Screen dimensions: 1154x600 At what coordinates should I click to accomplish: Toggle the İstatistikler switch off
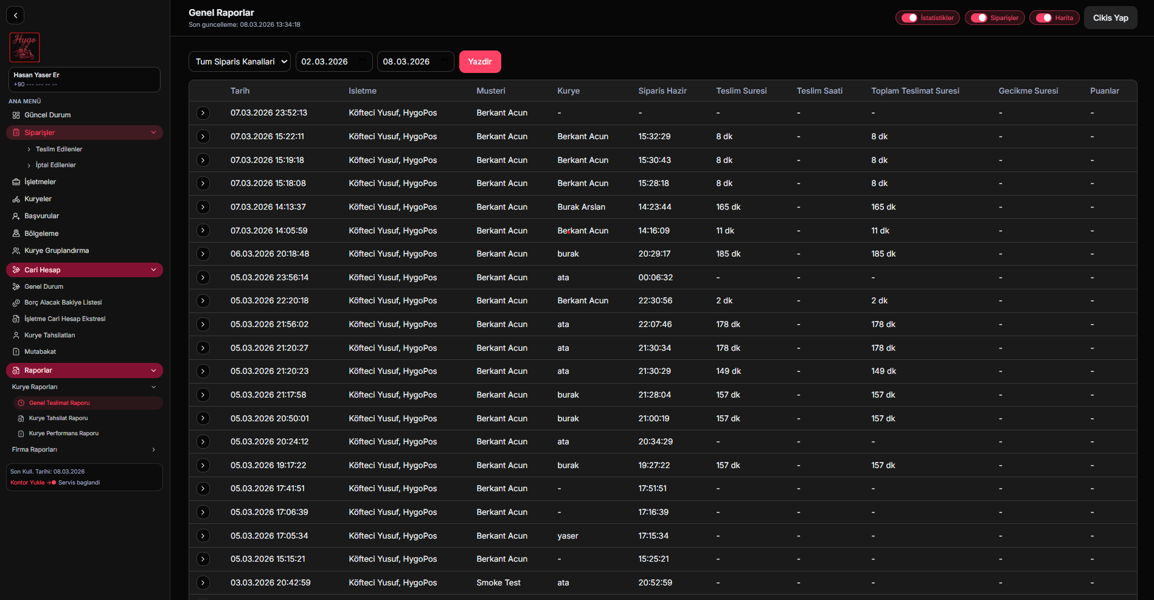909,18
